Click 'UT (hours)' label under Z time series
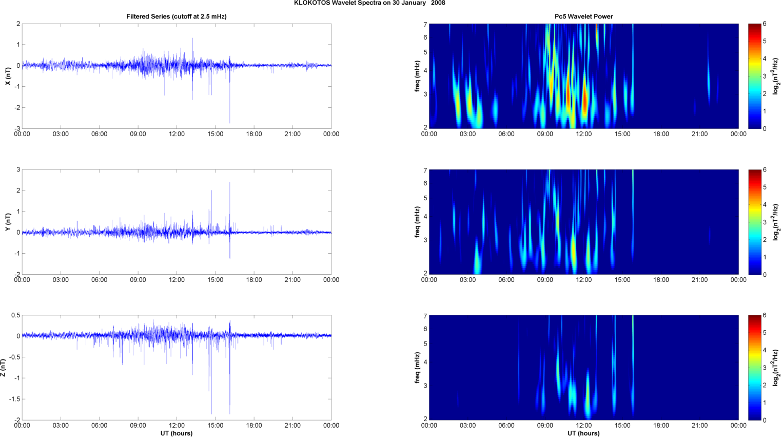Image resolution: width=781 pixels, height=437 pixels. (177, 433)
